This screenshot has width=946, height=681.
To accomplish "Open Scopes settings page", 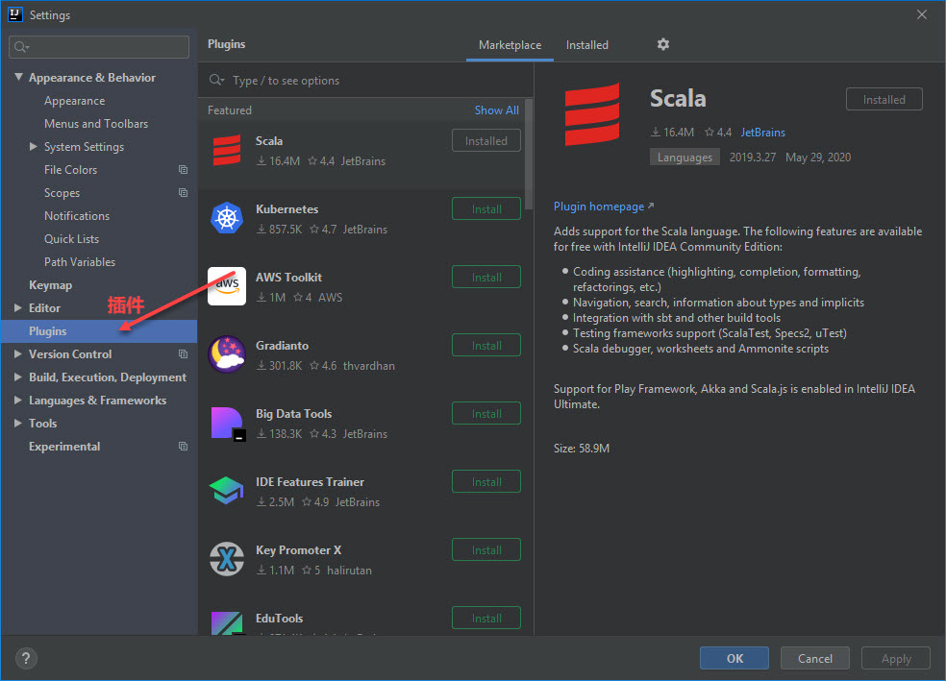I will point(62,193).
